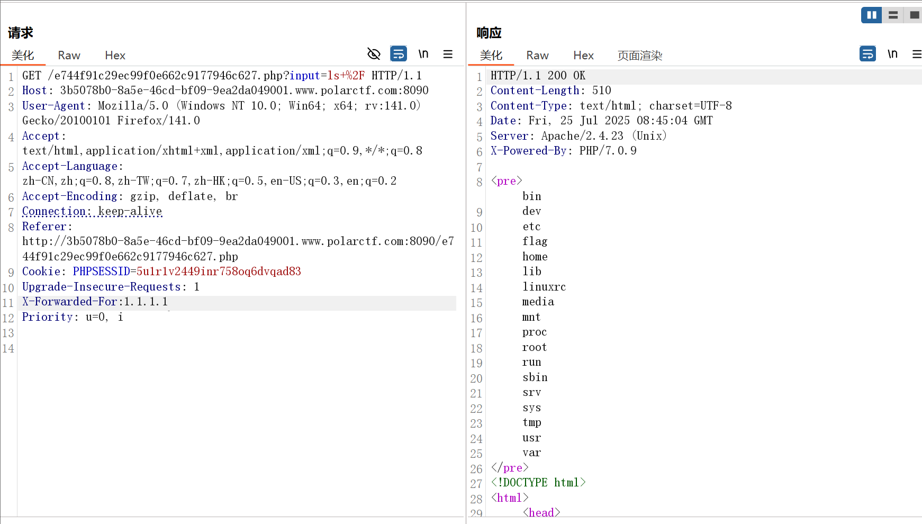922x524 pixels.
Task: Click the Priority: u=0, i header line
Action: click(x=73, y=317)
